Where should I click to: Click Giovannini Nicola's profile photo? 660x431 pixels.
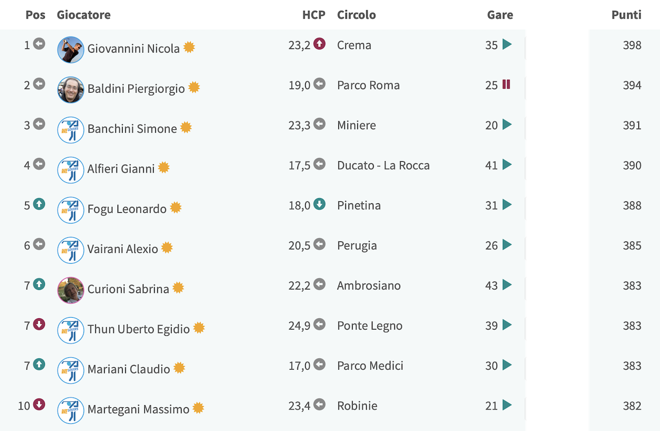click(x=71, y=49)
